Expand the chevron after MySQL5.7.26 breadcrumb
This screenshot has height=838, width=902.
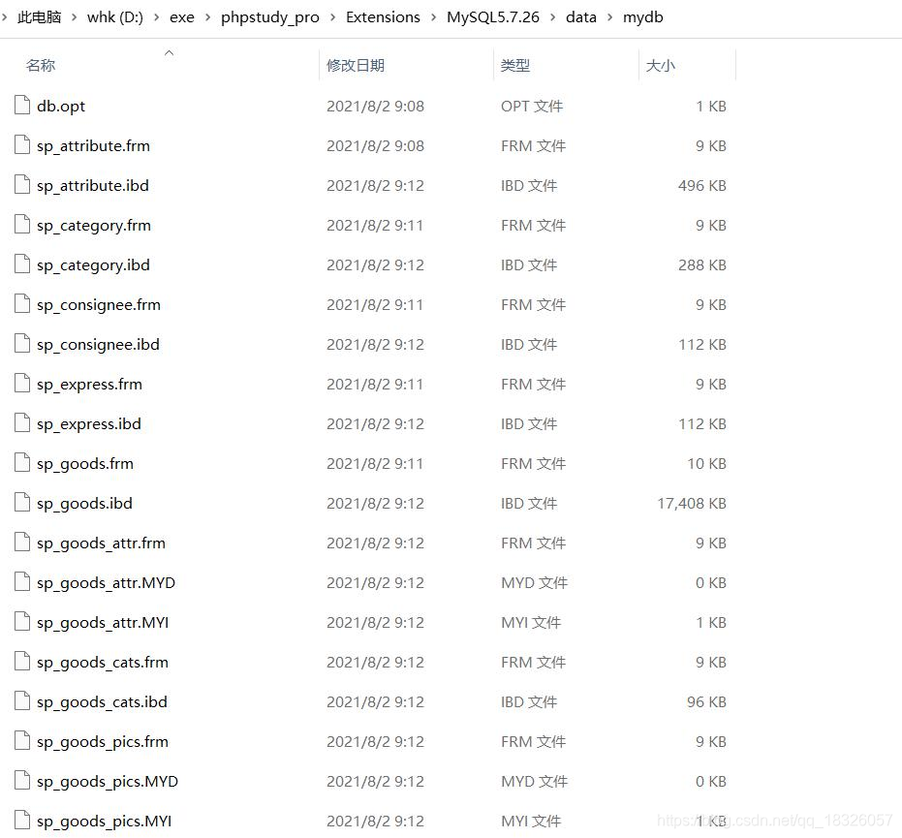tap(553, 17)
